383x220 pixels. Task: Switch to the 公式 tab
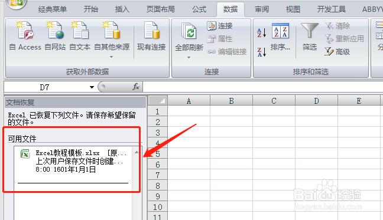(x=199, y=9)
